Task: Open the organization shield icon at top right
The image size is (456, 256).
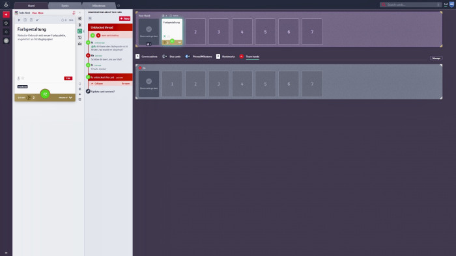Action: (452, 5)
